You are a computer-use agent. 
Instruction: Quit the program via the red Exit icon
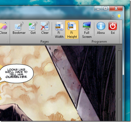(113, 28)
